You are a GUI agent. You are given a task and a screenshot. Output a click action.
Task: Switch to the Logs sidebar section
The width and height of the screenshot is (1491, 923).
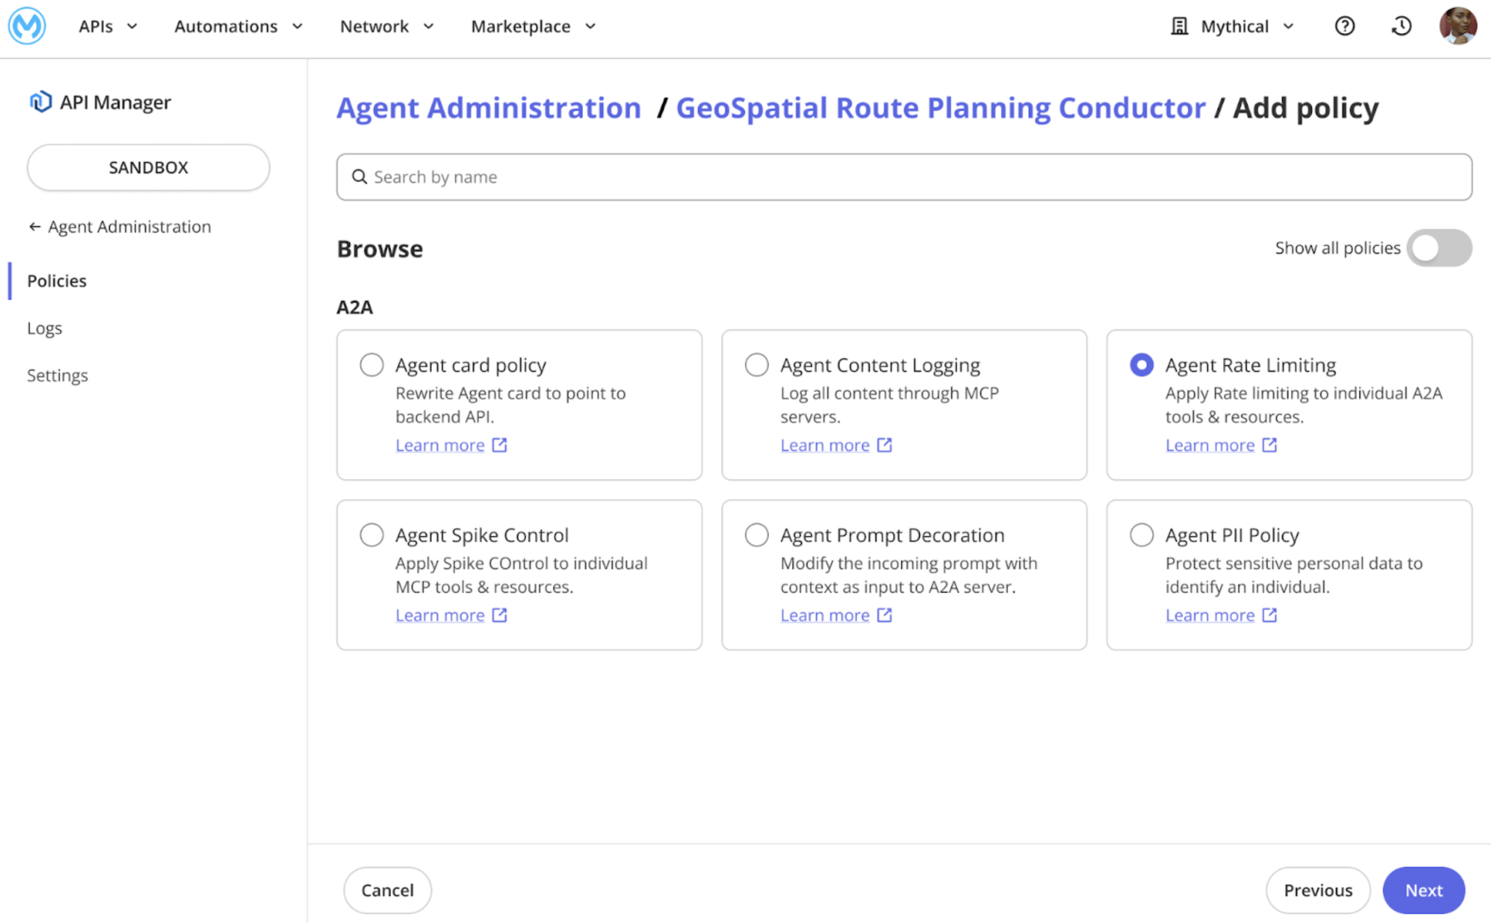[44, 328]
